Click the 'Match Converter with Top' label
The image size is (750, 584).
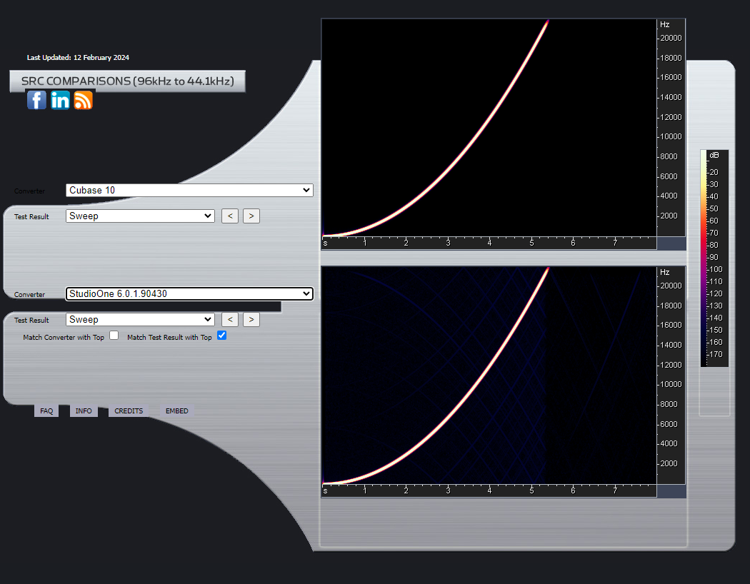pyautogui.click(x=64, y=338)
